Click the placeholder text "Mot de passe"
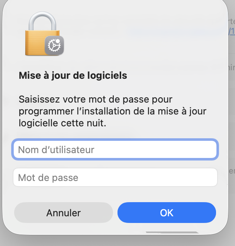Screen dimensions: 235x246 48,178
